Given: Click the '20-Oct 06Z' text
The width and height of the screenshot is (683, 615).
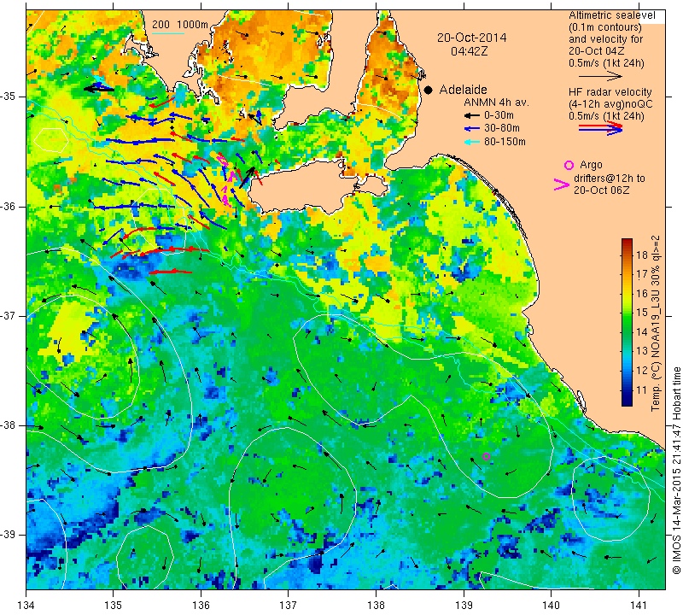Looking at the screenshot, I should (x=601, y=190).
